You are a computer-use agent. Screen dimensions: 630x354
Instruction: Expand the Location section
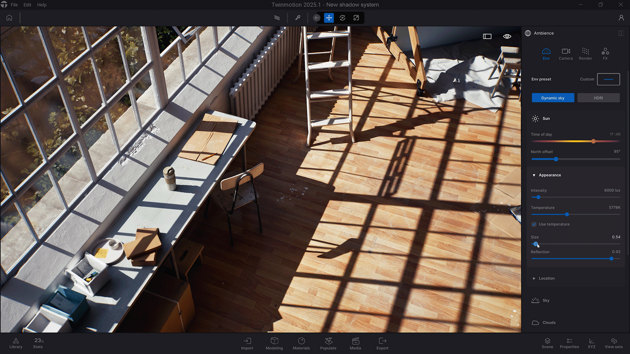[x=534, y=278]
